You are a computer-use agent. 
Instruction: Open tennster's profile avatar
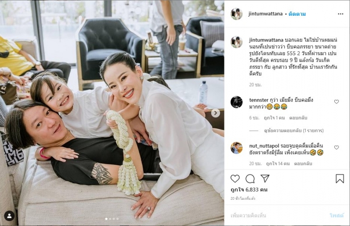pyautogui.click(x=236, y=102)
